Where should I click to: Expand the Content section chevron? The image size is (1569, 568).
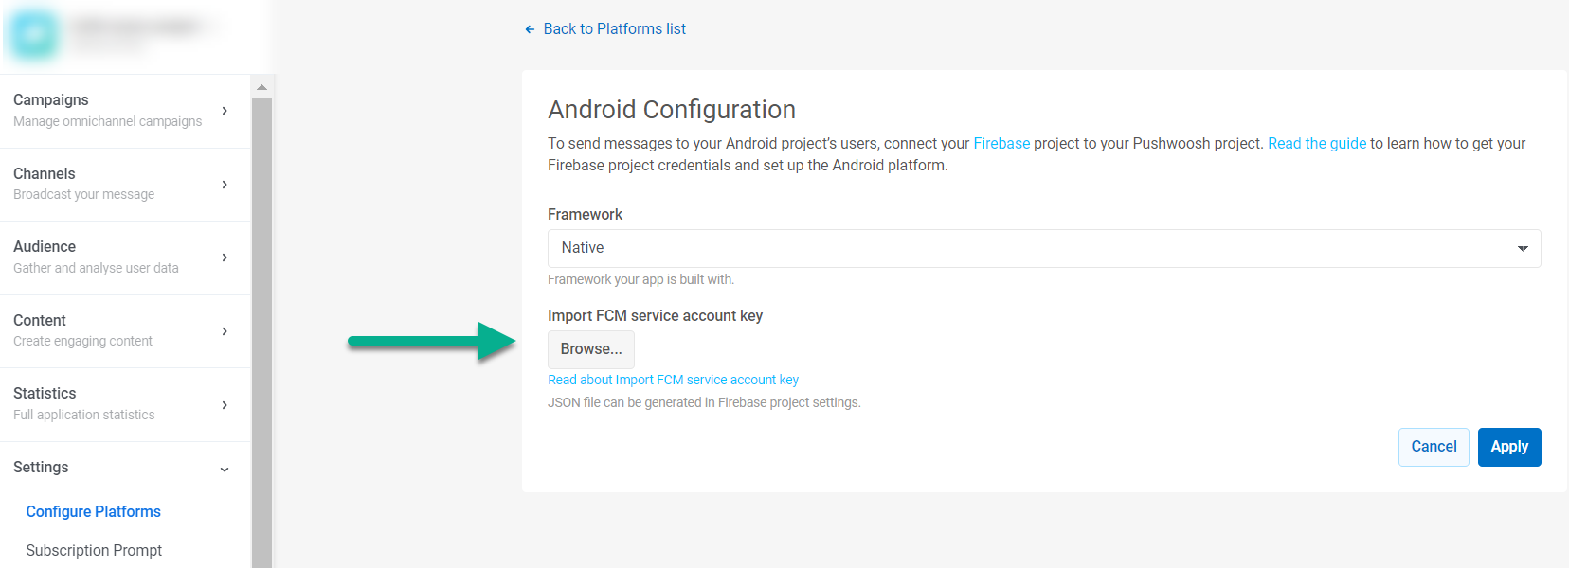click(225, 331)
